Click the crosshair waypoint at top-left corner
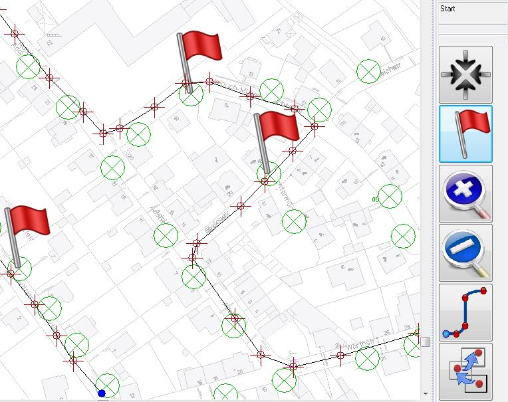This screenshot has width=508, height=402. coord(15,33)
